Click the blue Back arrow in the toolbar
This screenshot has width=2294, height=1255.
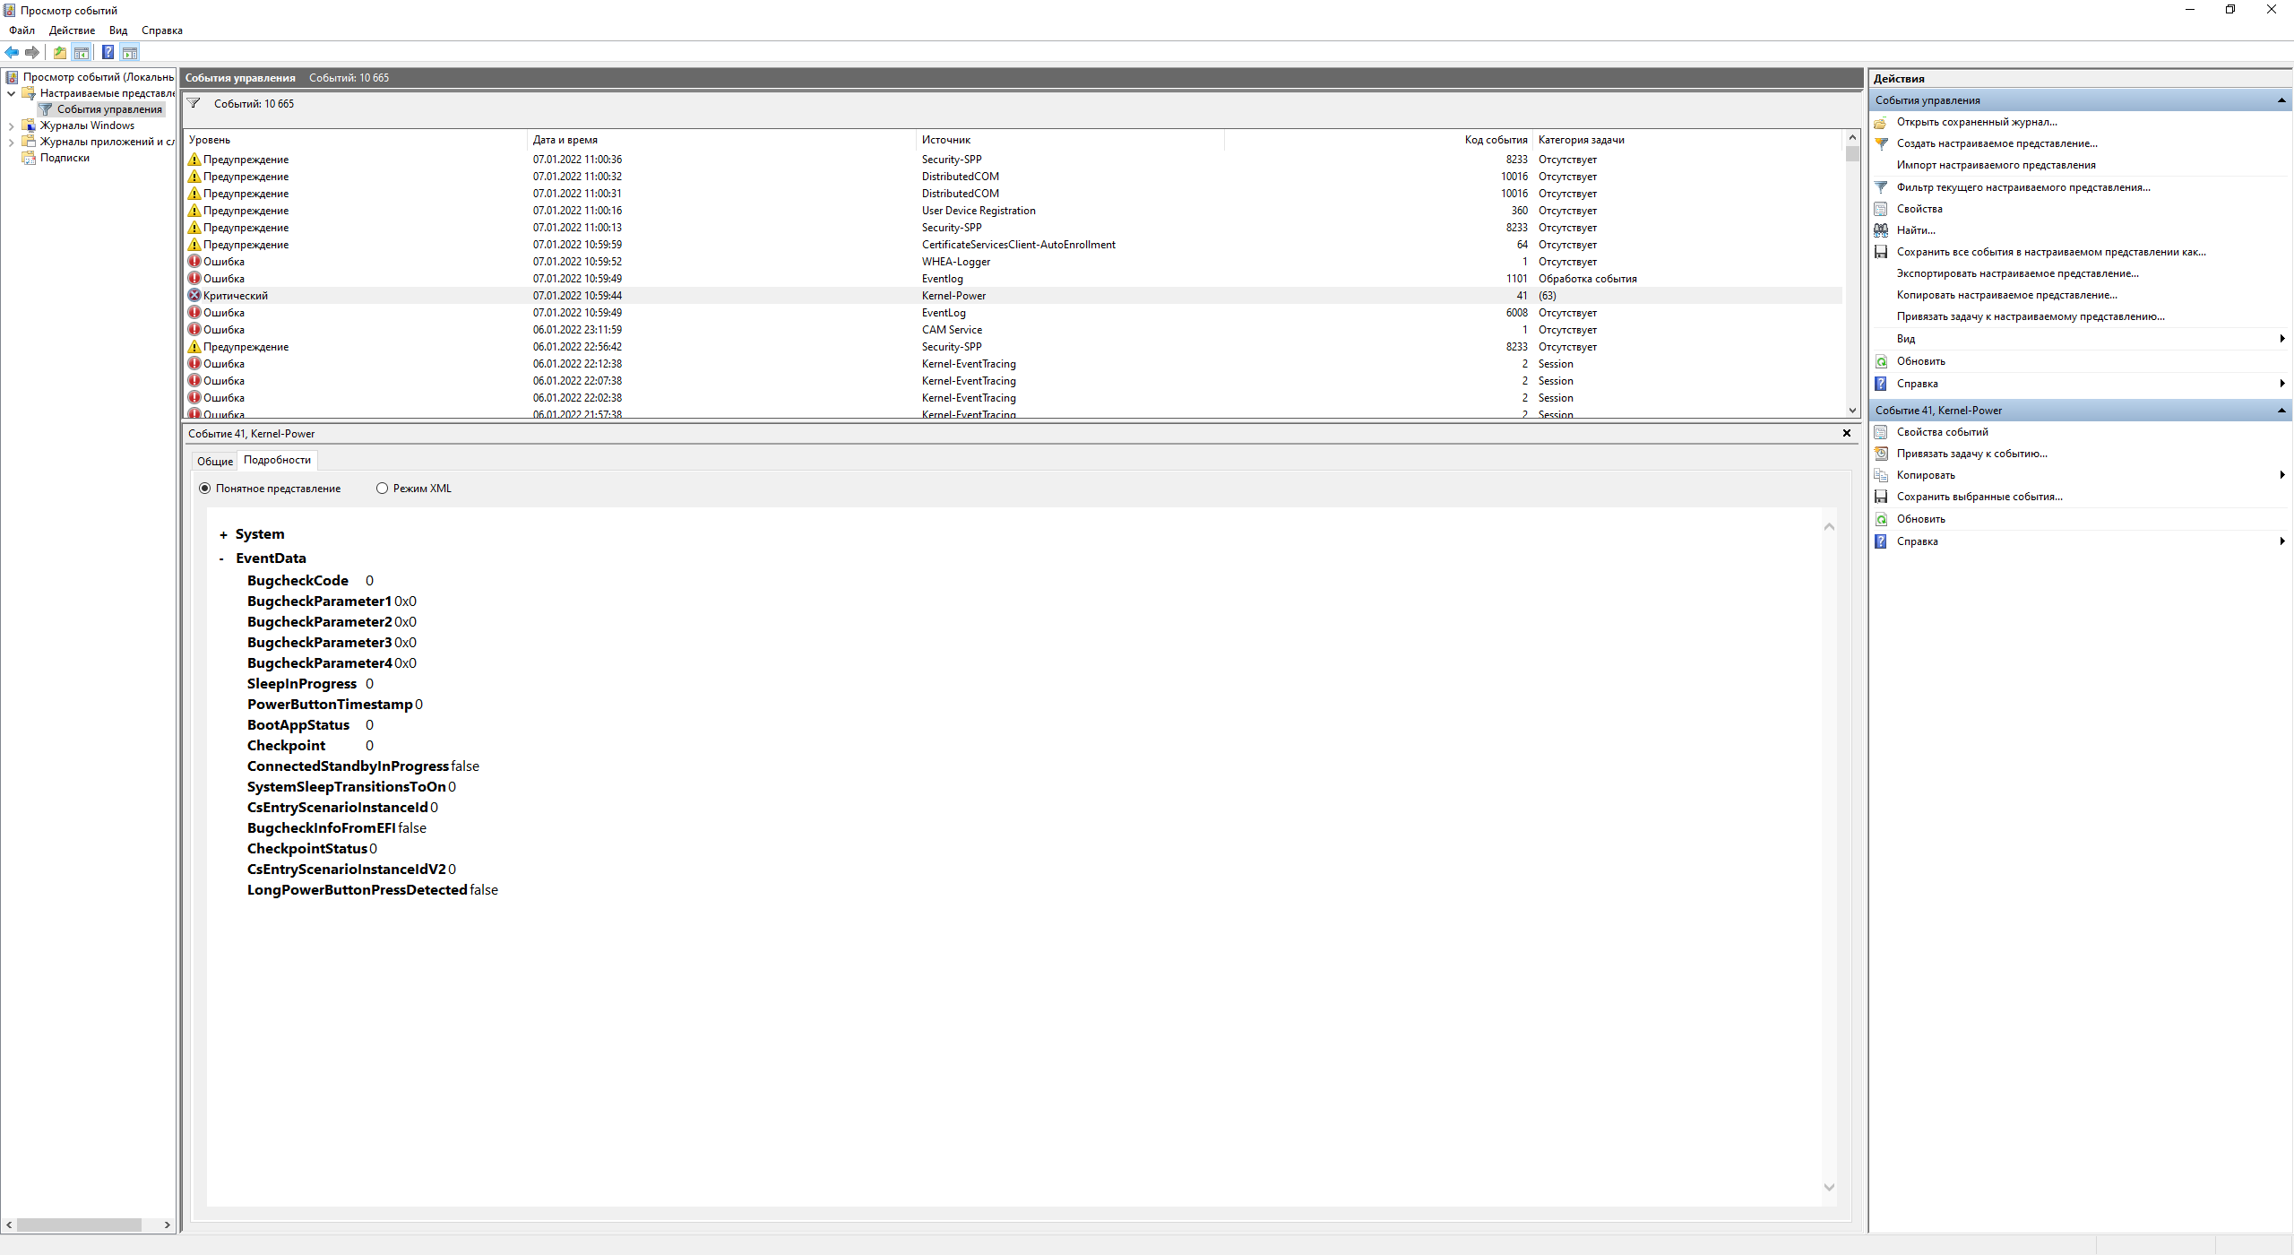[x=12, y=52]
